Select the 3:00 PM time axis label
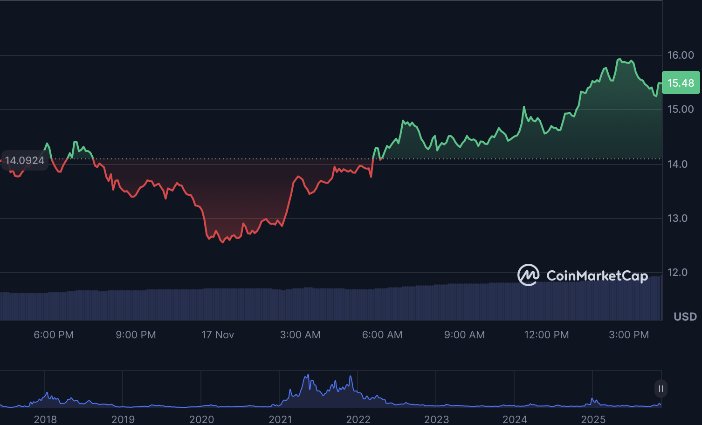This screenshot has width=702, height=425. coord(628,335)
